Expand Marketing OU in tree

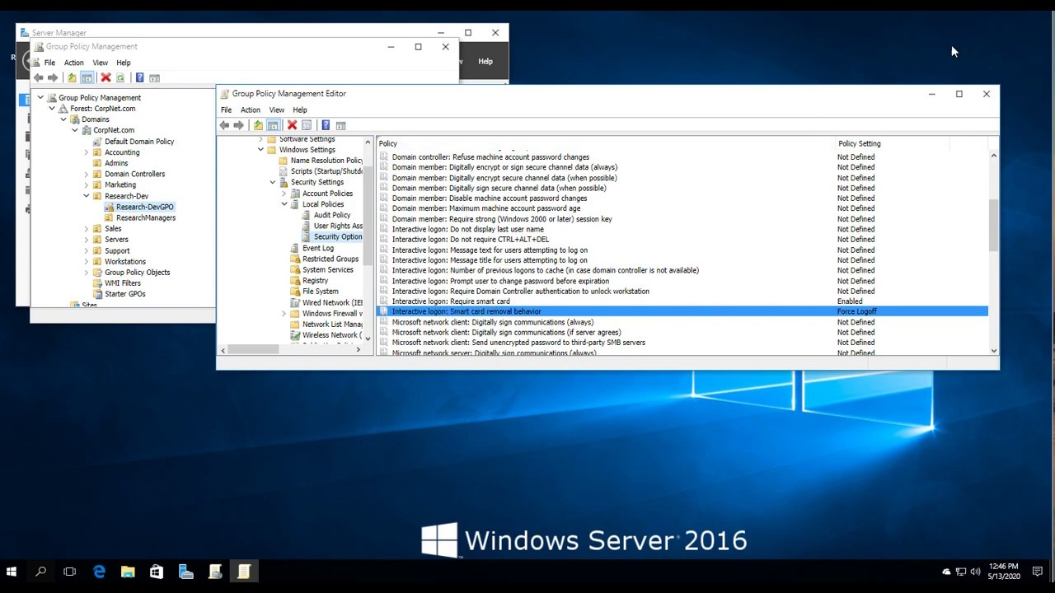[86, 185]
